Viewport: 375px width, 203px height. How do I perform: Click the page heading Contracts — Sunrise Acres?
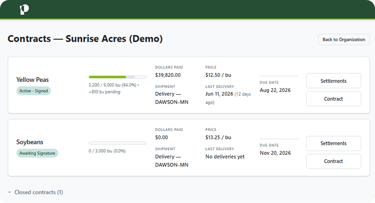tap(85, 38)
